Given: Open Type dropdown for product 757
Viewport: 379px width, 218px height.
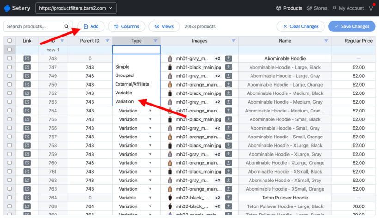Looking at the screenshot, I should [x=150, y=137].
